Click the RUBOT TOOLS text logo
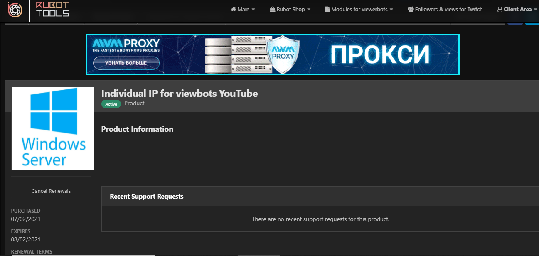Image resolution: width=539 pixels, height=256 pixels. coord(52,9)
